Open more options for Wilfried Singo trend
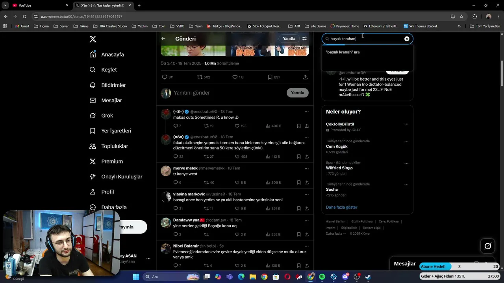504x283 pixels. [406, 164]
